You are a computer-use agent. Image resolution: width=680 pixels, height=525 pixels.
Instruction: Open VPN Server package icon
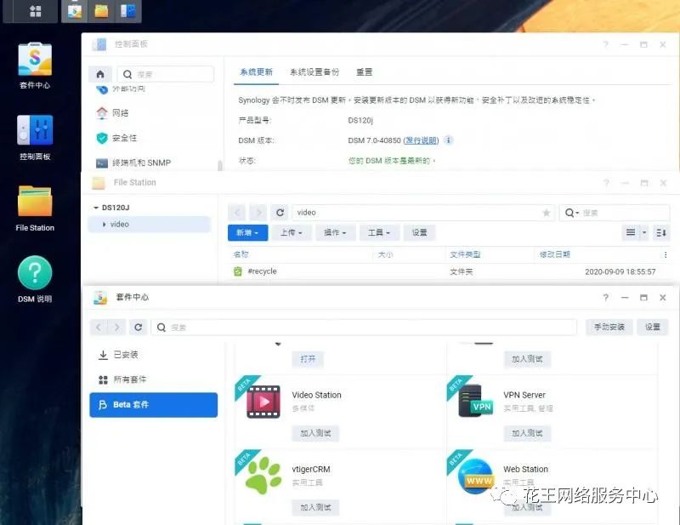pos(475,402)
